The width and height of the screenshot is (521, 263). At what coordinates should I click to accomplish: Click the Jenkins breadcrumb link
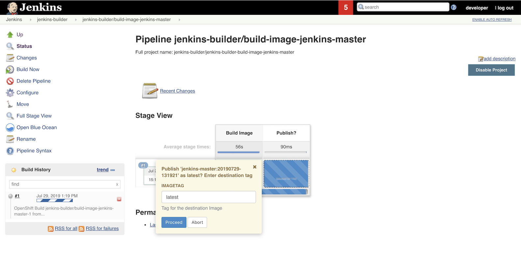coord(14,19)
